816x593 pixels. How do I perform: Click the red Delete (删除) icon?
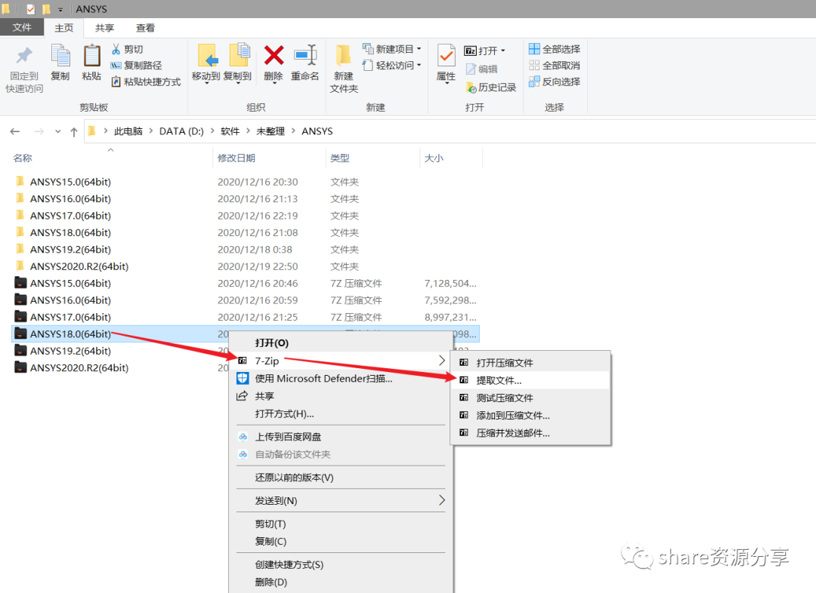coord(274,56)
